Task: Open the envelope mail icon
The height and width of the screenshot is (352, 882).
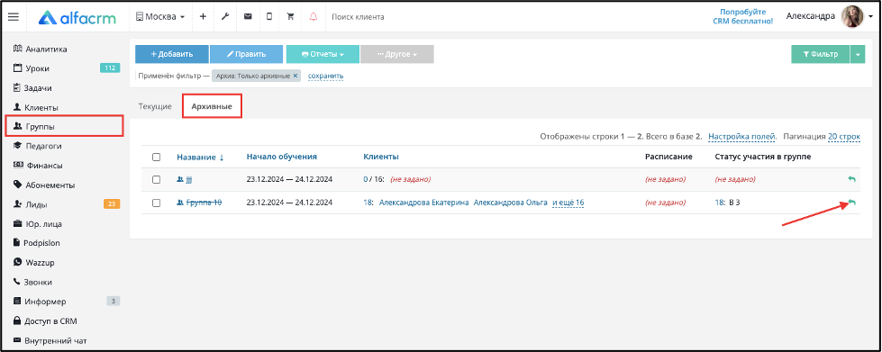Action: (x=248, y=17)
